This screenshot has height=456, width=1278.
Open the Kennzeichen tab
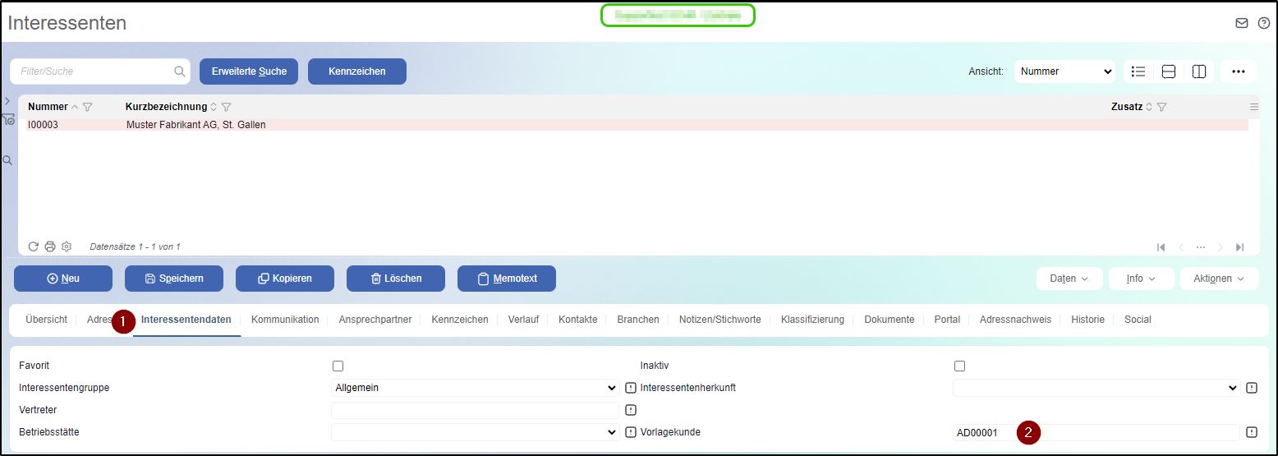460,320
